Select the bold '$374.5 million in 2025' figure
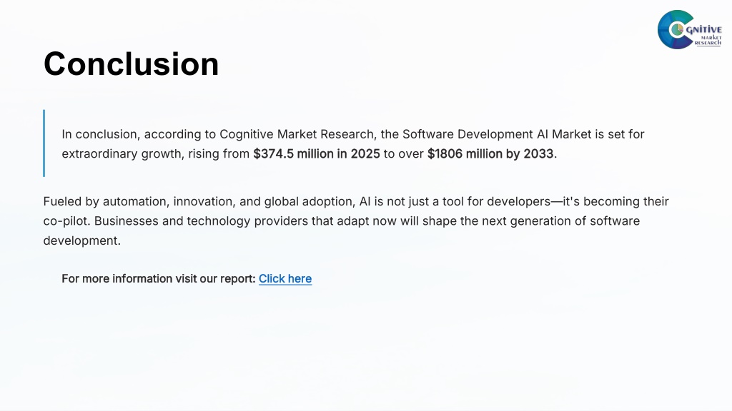 tap(317, 154)
